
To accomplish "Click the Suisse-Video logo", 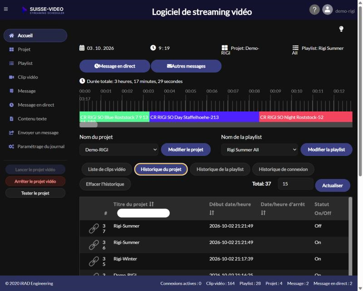I will coord(43,10).
